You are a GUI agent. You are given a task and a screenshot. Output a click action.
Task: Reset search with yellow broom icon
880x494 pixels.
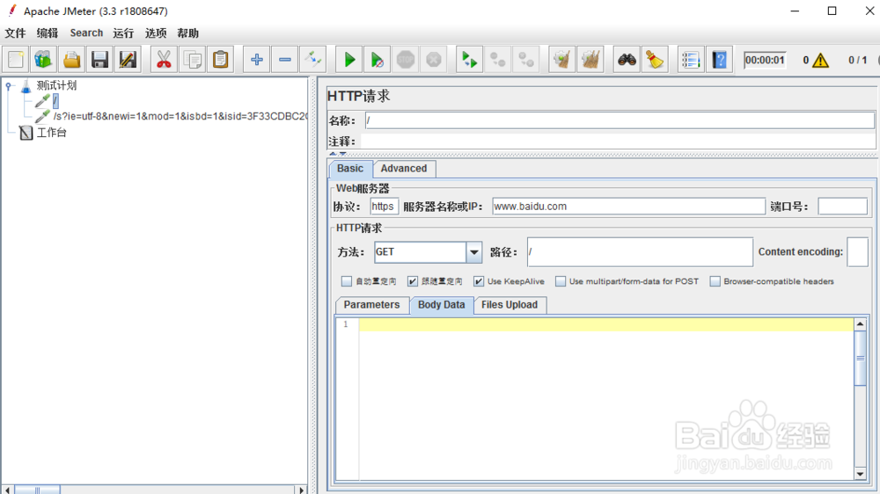click(x=655, y=60)
